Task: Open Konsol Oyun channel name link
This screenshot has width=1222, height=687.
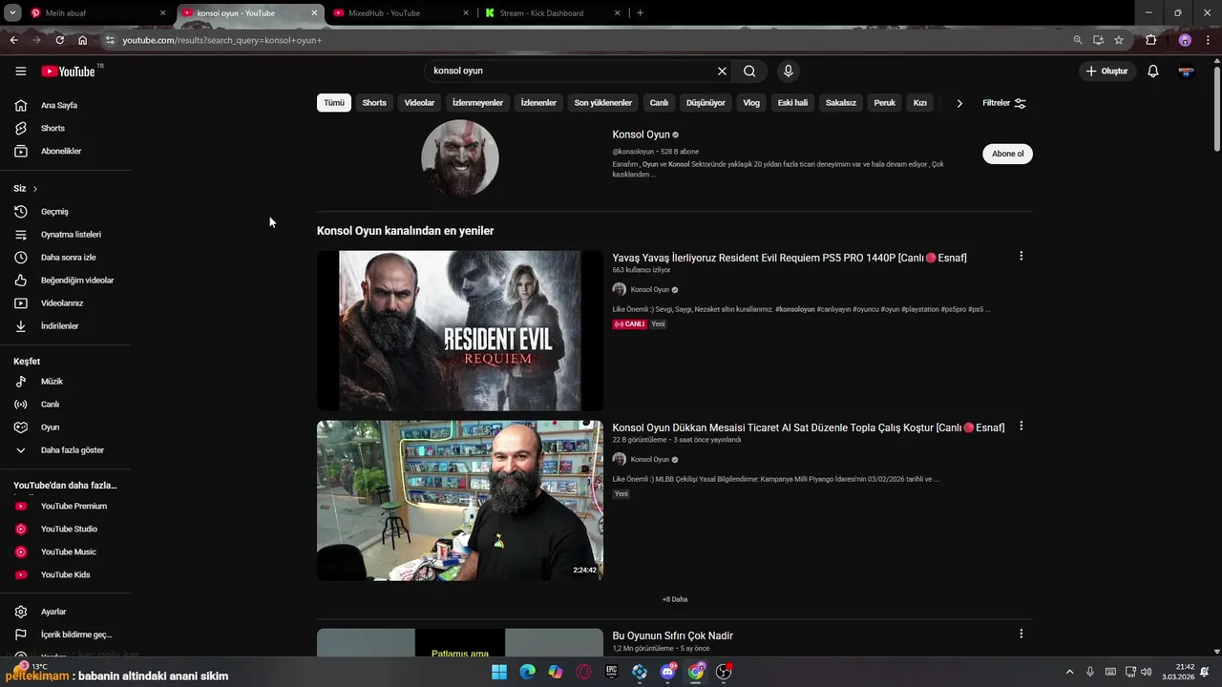Action: click(642, 135)
